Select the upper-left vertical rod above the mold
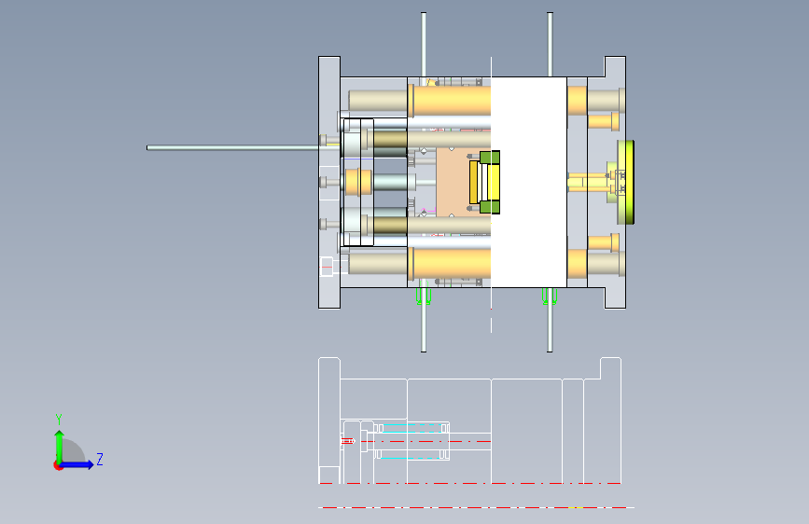The width and height of the screenshot is (809, 524). tap(424, 45)
